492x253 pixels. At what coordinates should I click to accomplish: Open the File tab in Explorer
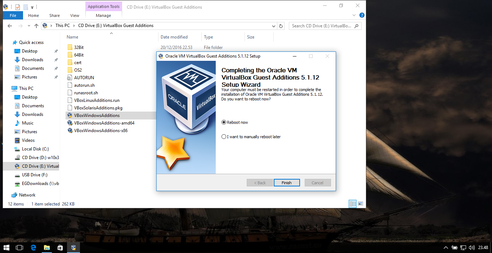[13, 15]
